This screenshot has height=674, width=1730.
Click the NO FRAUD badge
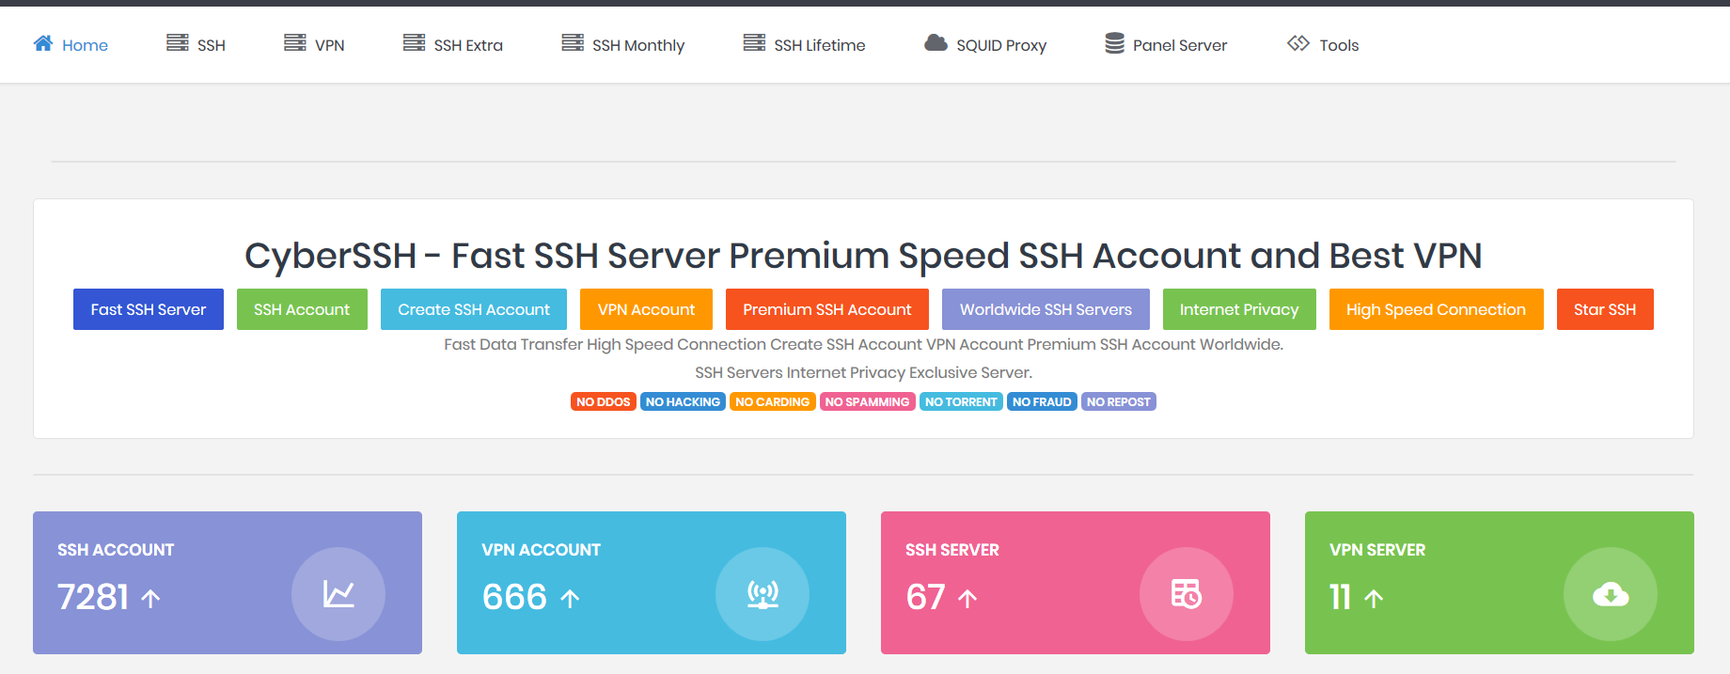pyautogui.click(x=1042, y=401)
